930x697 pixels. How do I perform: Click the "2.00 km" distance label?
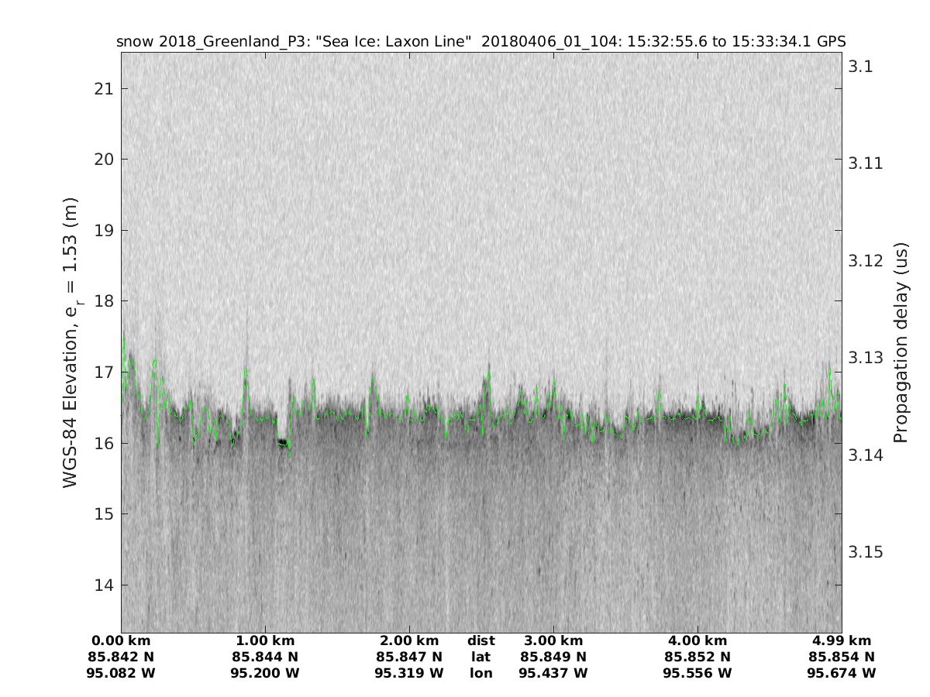(409, 641)
